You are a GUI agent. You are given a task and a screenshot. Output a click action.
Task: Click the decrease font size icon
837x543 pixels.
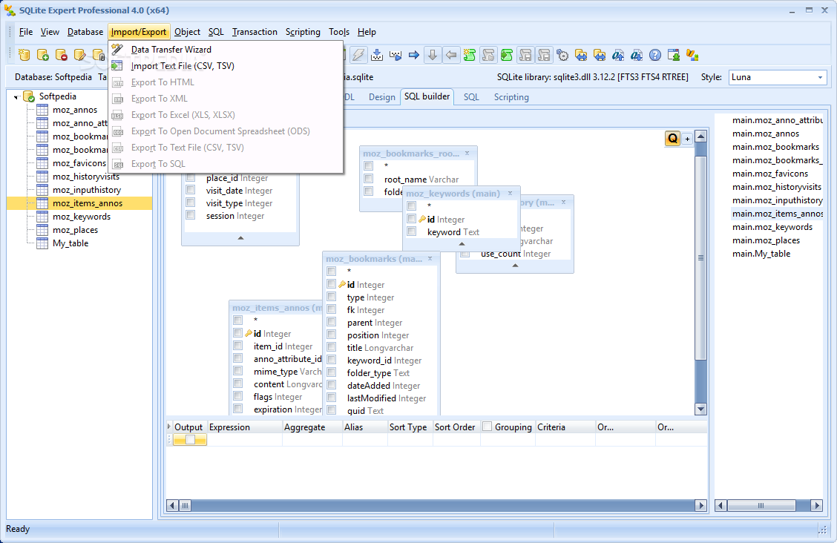coord(637,55)
